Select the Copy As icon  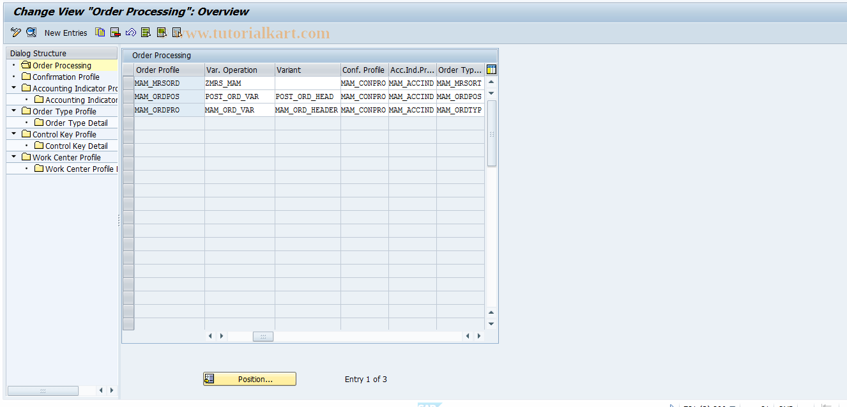pos(100,32)
